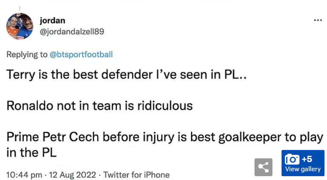Click the 10:44 pm timestamp
327x180 pixels.
tap(24, 175)
